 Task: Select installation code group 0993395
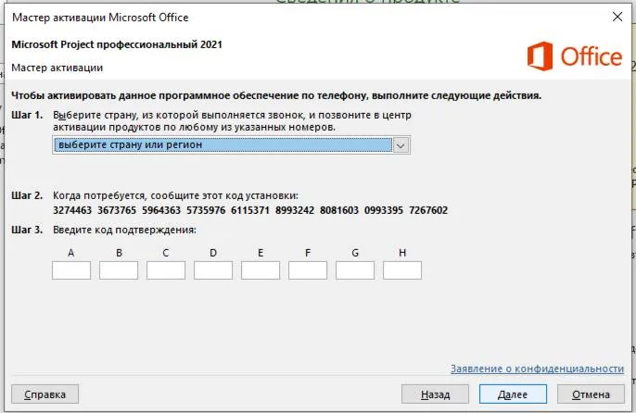tap(384, 210)
